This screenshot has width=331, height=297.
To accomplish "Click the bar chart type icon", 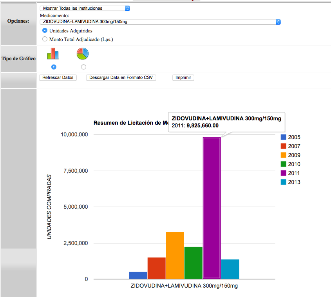I will click(x=53, y=54).
